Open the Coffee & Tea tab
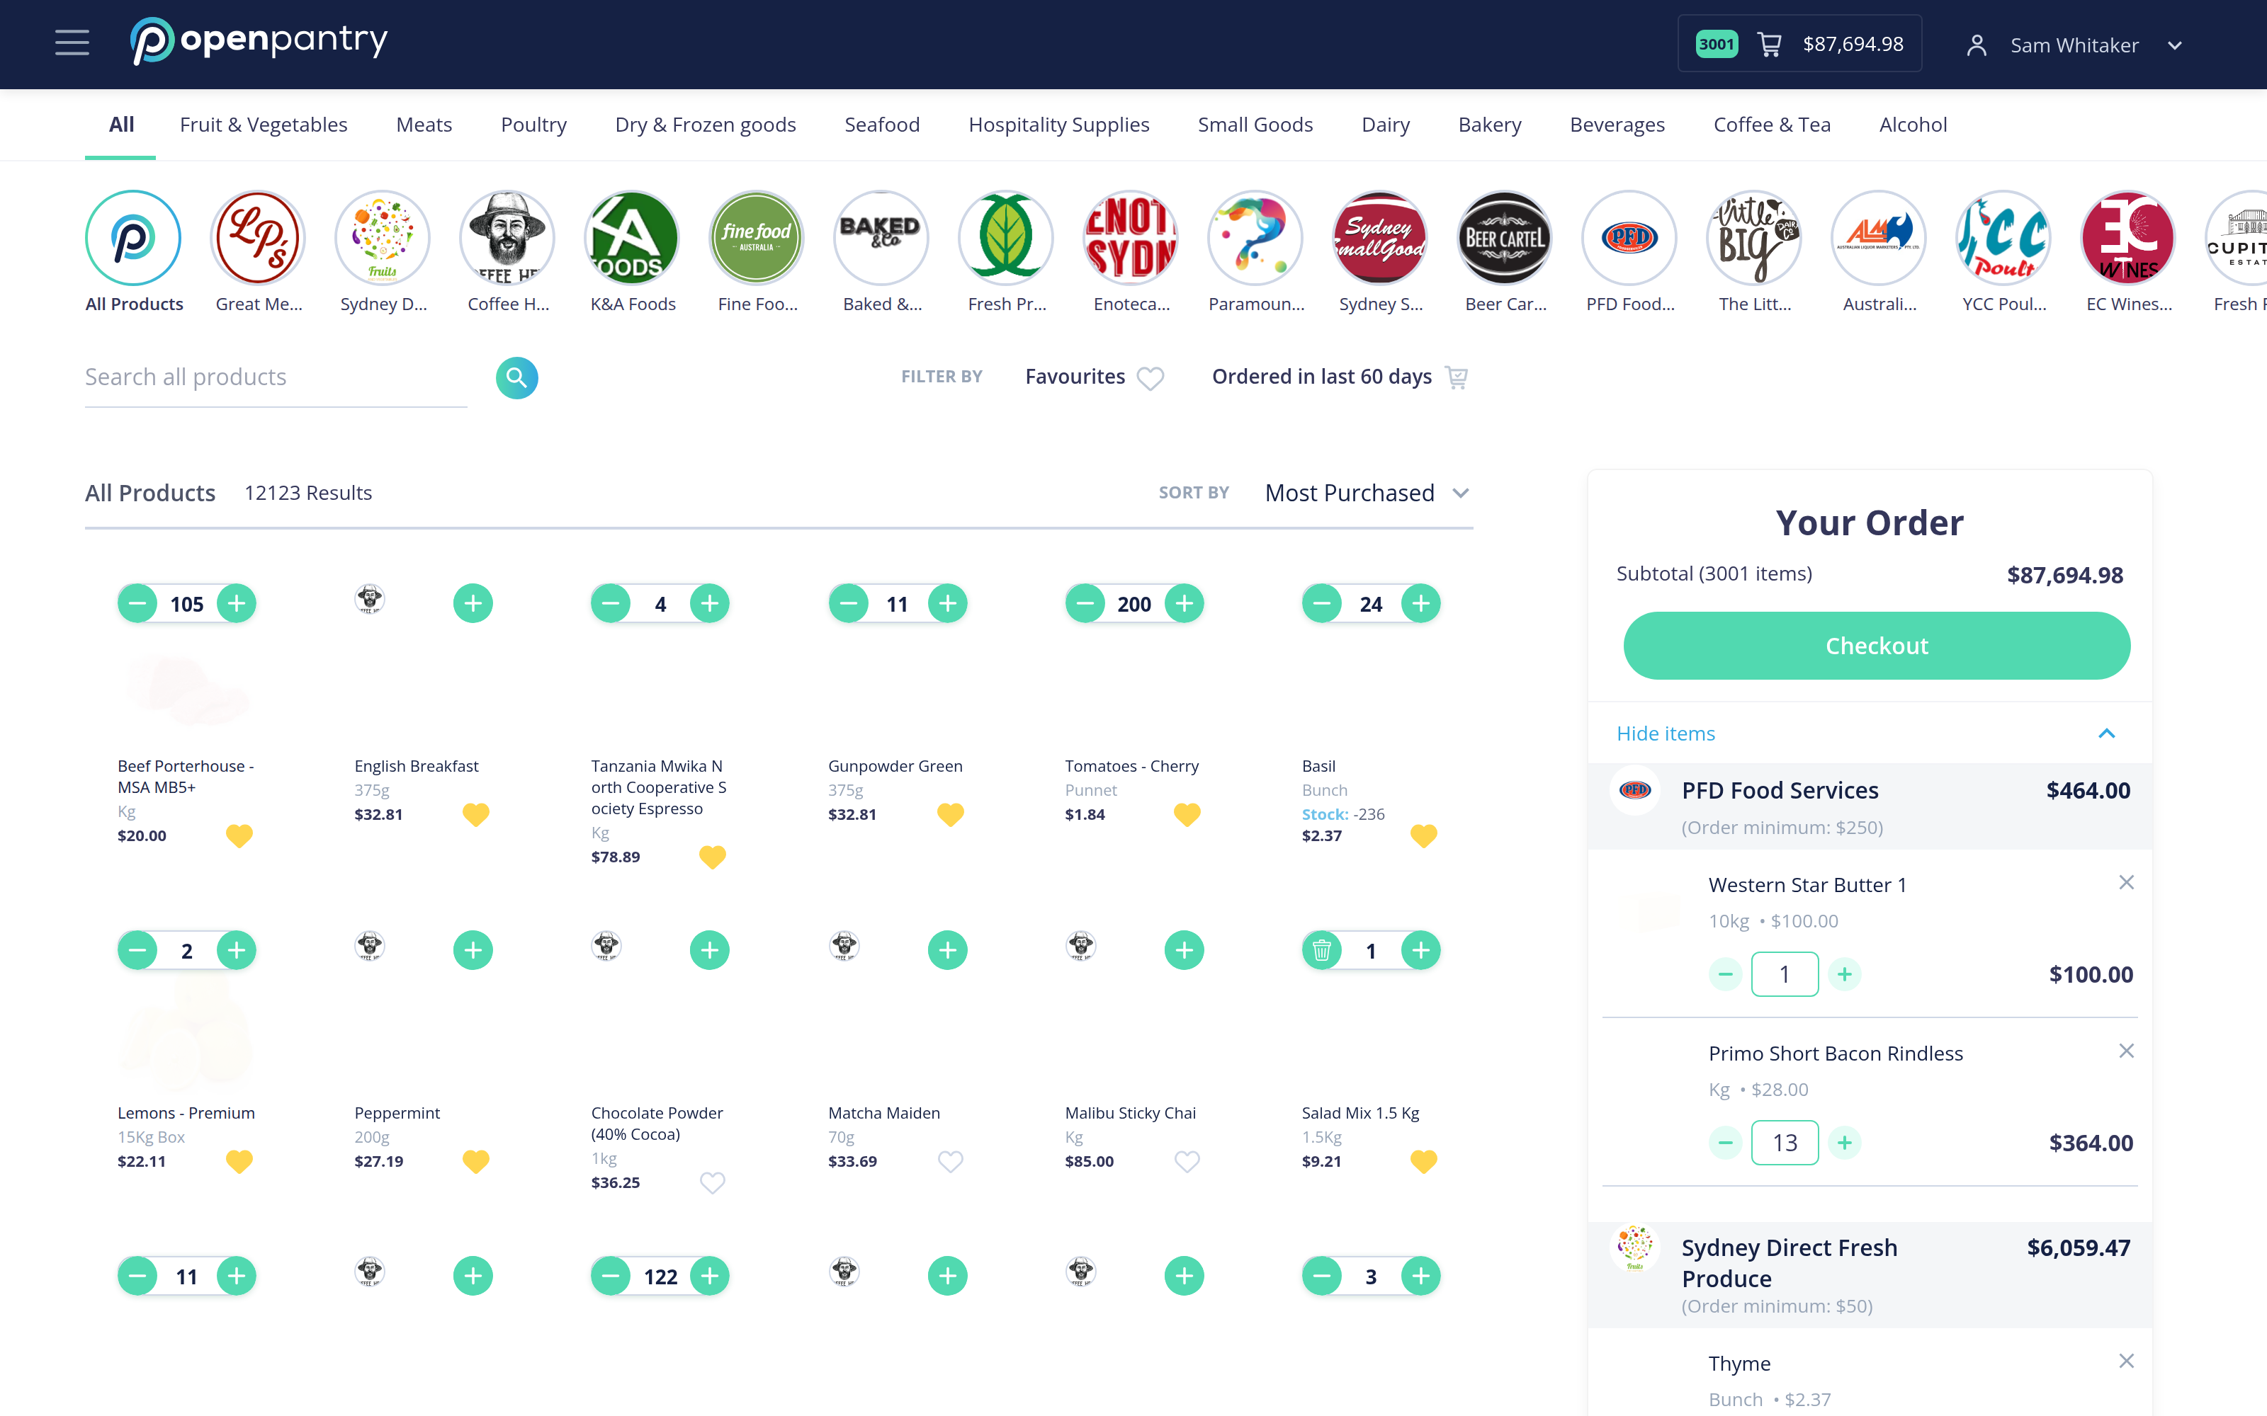This screenshot has width=2267, height=1416. coord(1771,125)
